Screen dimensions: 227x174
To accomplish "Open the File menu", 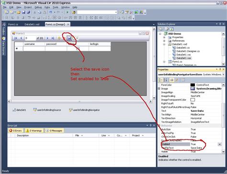I will [4, 7].
